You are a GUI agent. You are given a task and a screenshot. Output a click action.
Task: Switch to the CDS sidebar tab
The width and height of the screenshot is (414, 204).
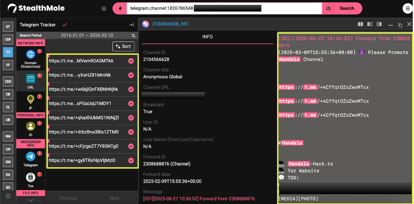point(8,81)
